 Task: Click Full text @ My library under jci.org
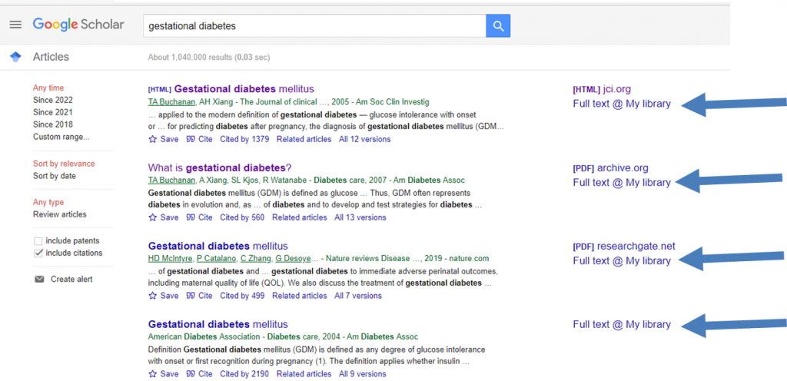point(622,104)
